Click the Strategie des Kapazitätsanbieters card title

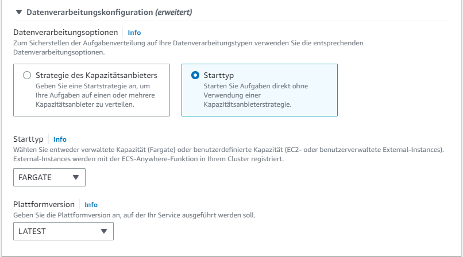pyautogui.click(x=96, y=75)
